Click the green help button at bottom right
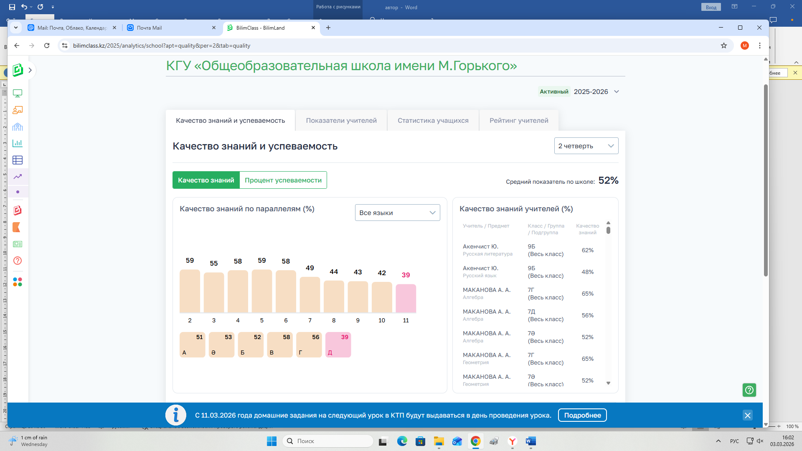Image resolution: width=802 pixels, height=451 pixels. (x=749, y=390)
